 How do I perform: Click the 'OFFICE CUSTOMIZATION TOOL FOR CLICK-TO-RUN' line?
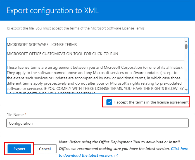[x=62, y=54]
